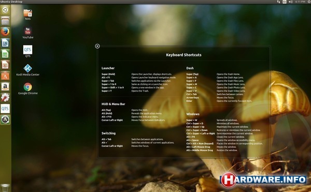Click the Alt + F10 shortcut text
The image size is (311, 192).
pyautogui.click(x=106, y=117)
